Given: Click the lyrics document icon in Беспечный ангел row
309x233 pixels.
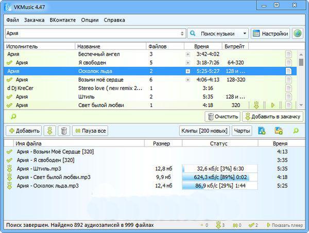Looking at the screenshot, I should pyautogui.click(x=288, y=54).
